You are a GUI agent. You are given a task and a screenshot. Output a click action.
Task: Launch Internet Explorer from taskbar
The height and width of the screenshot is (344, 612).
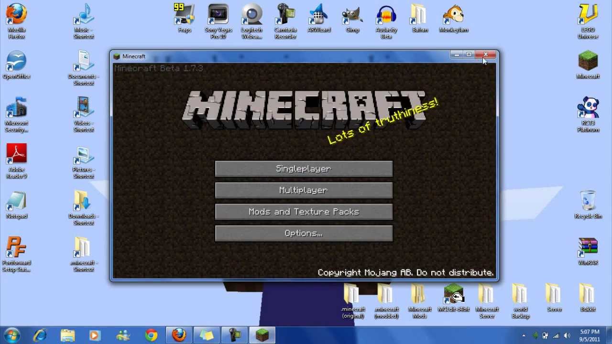click(40, 335)
